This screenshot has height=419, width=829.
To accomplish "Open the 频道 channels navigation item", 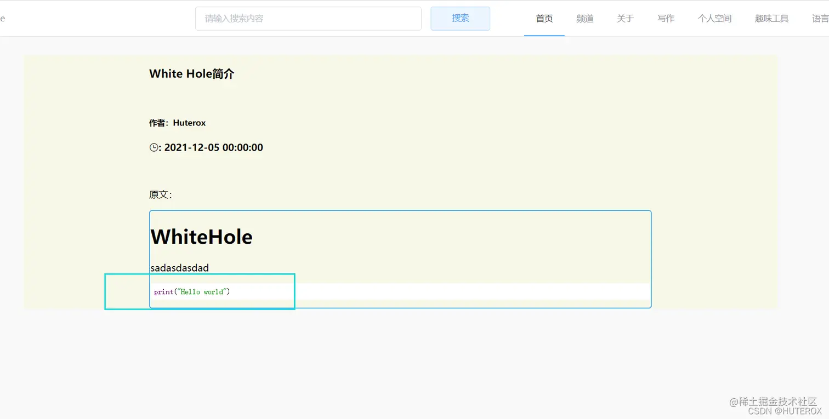I will coord(584,18).
